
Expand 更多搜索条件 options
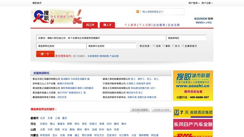pos(63,56)
